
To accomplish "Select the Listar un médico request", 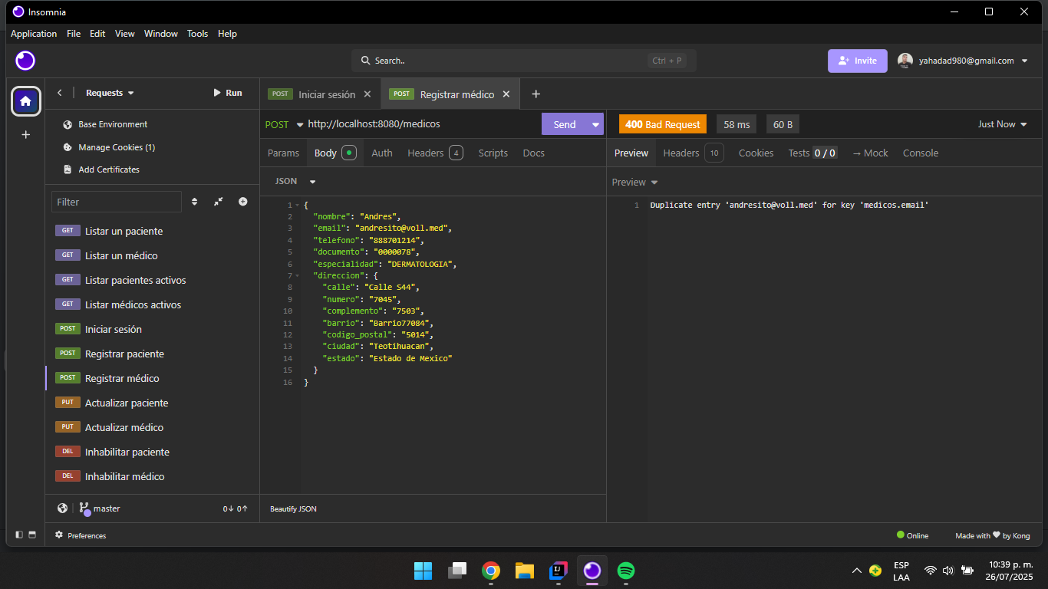I will (152, 255).
